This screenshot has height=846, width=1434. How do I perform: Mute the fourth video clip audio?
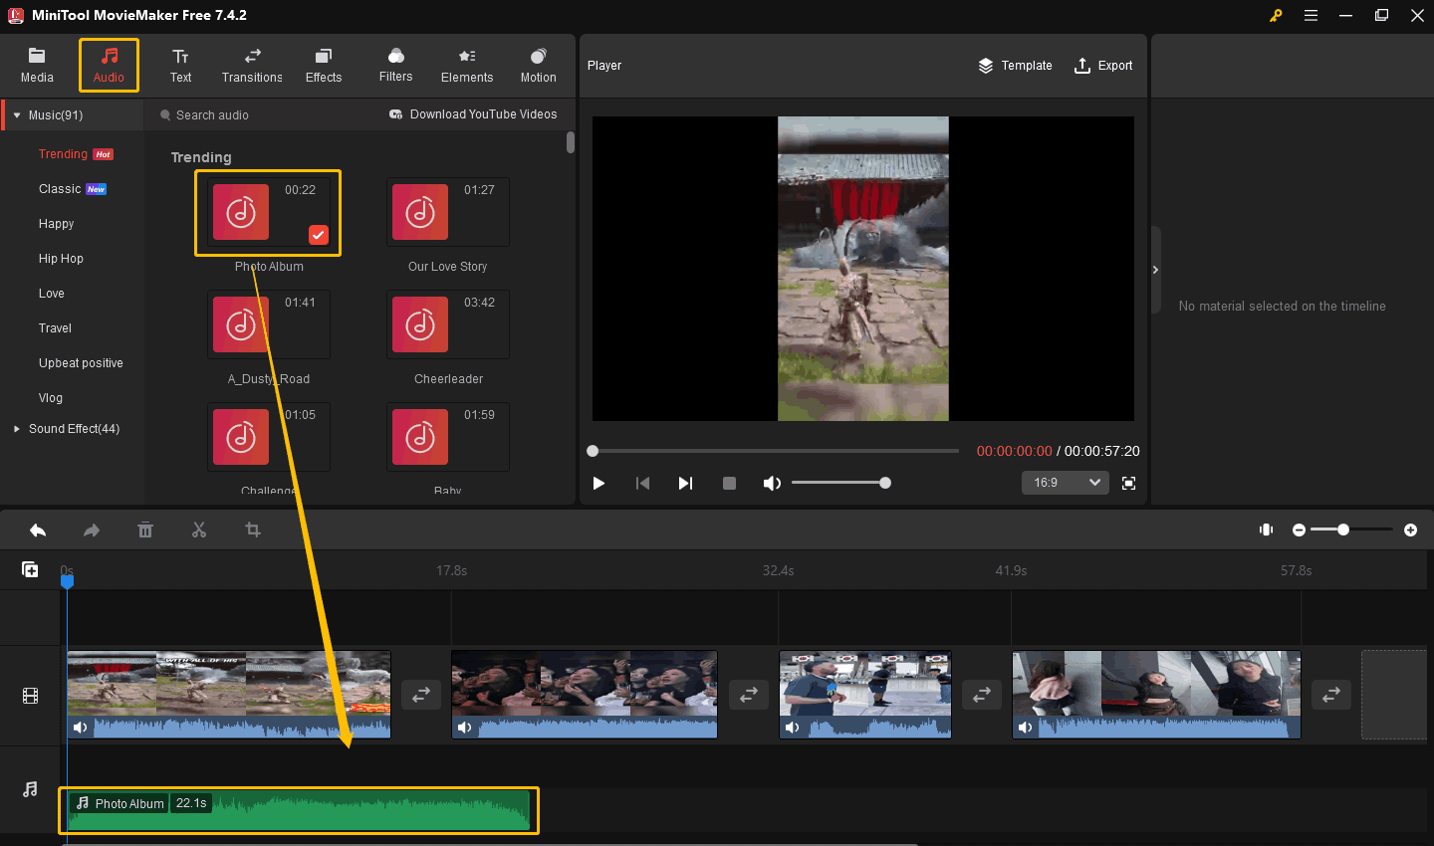[x=1026, y=728]
